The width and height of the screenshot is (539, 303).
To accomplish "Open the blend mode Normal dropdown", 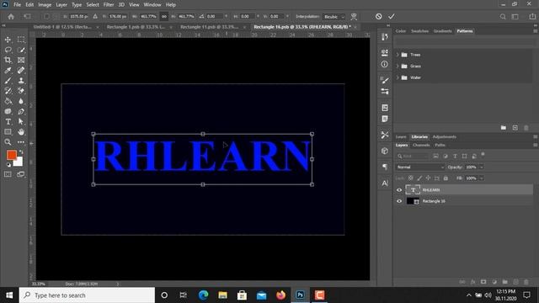I will tap(419, 167).
